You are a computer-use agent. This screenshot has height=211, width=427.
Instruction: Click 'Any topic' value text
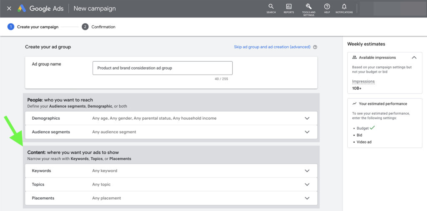(101, 184)
